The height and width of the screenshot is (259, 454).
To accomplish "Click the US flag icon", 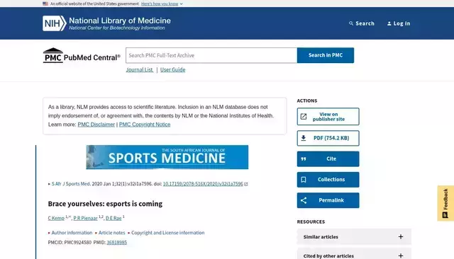I will click(45, 4).
